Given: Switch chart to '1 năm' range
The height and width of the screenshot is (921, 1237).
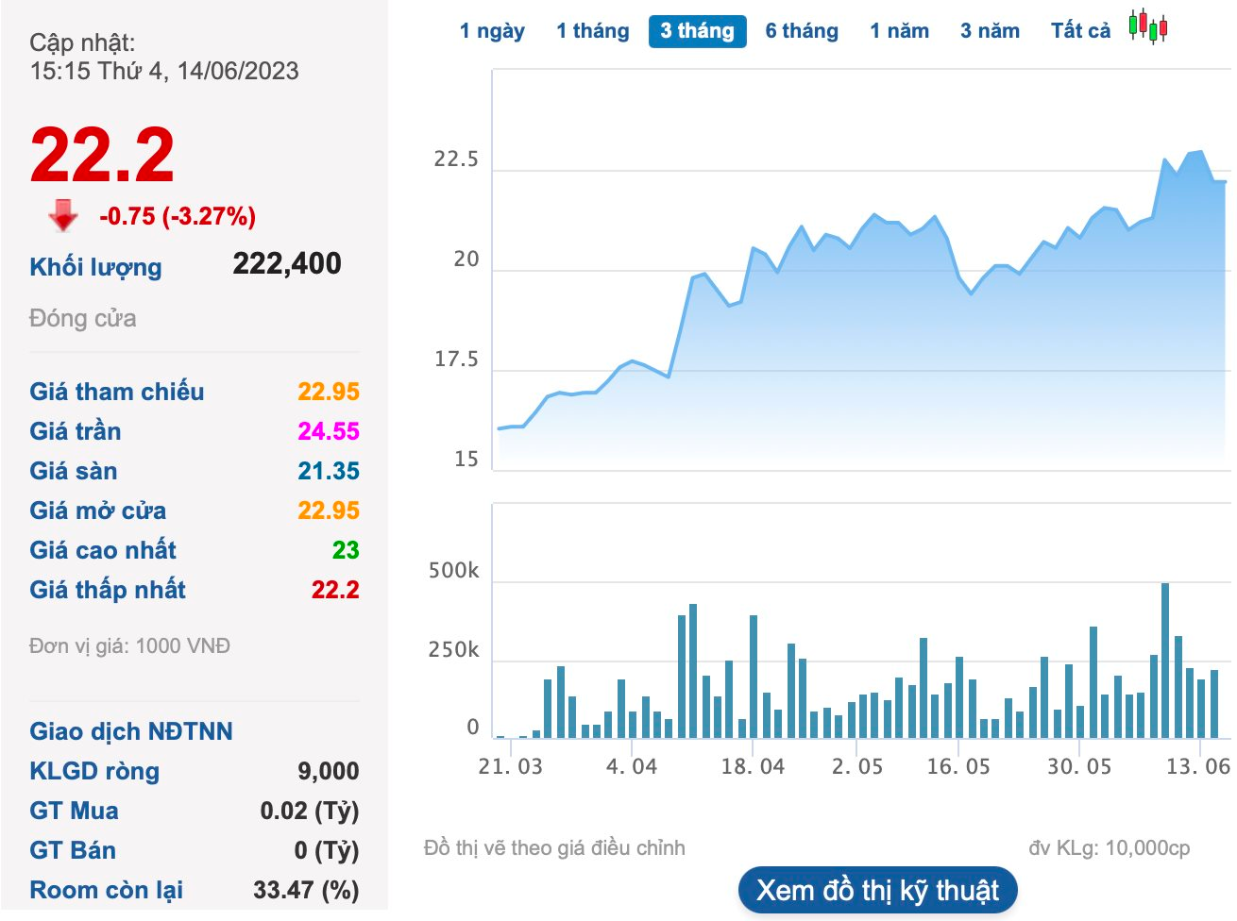Looking at the screenshot, I should coord(899,31).
